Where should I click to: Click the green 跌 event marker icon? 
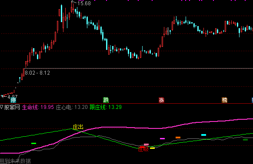[106, 100]
